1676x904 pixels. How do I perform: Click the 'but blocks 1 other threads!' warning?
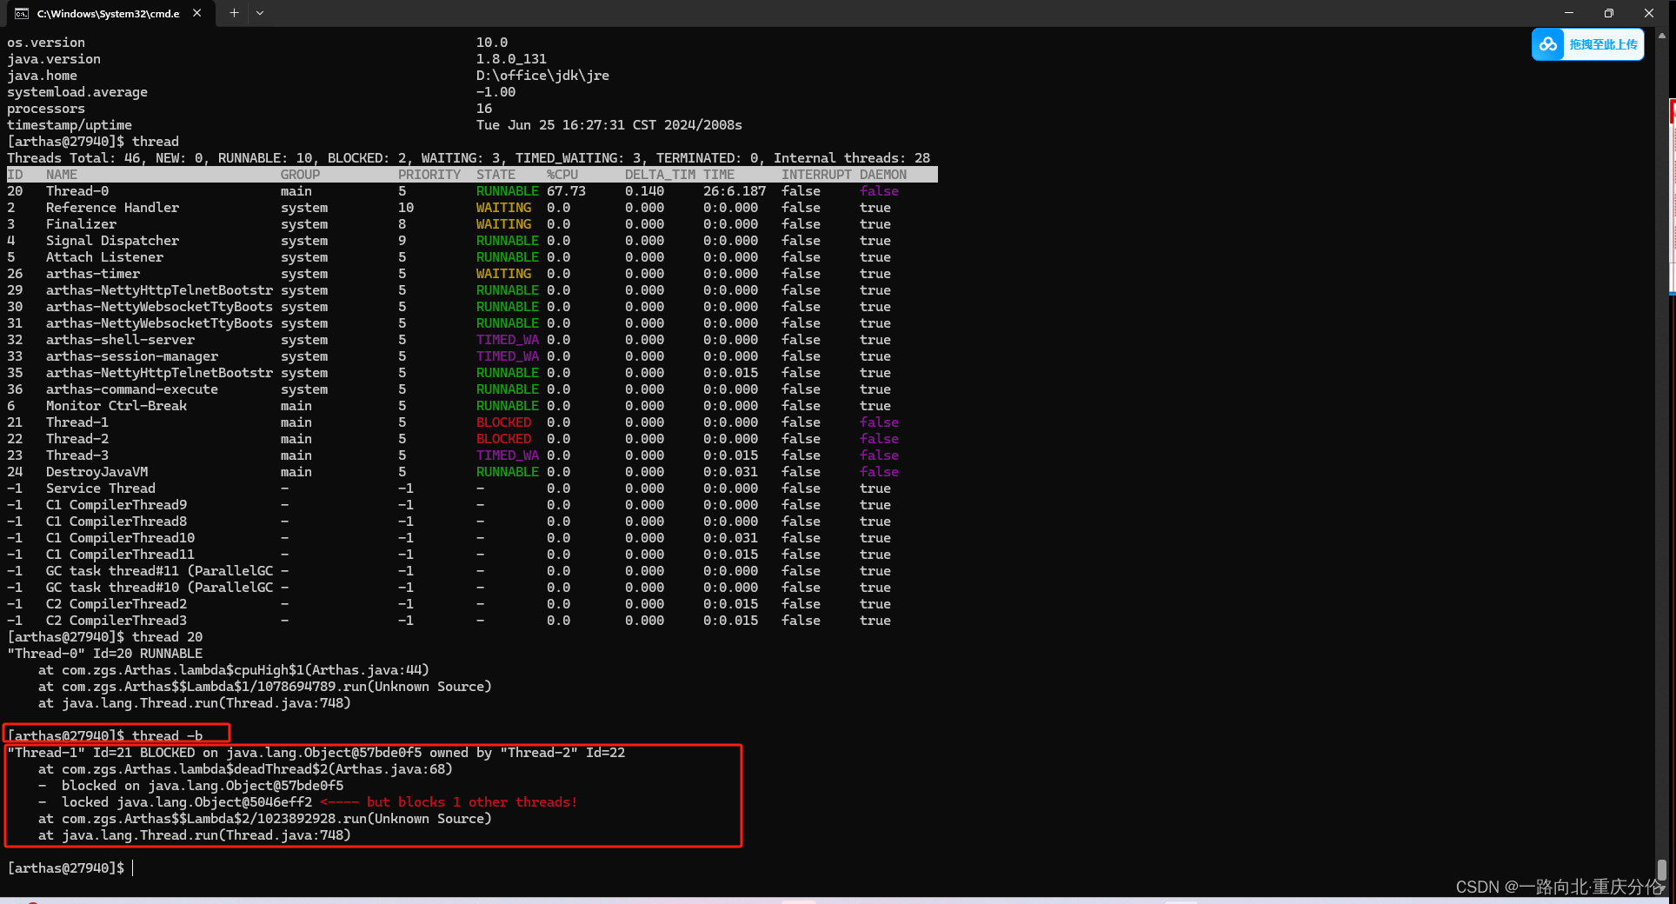coord(472,802)
